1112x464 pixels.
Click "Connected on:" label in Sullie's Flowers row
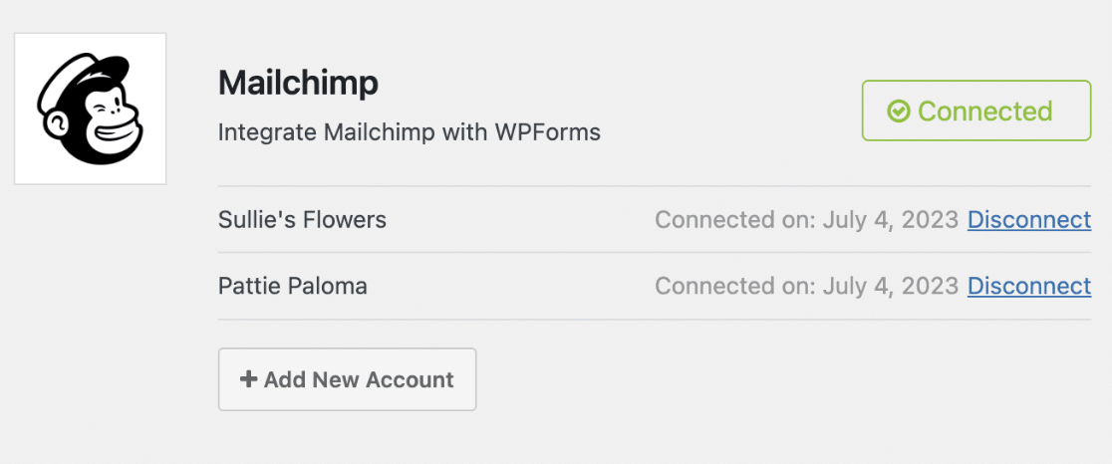coord(735,219)
